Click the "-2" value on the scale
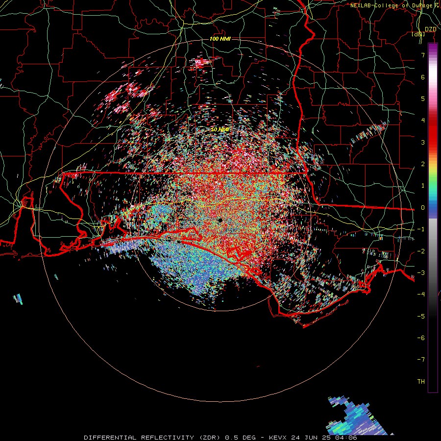The width and height of the screenshot is (441, 441). (x=421, y=251)
